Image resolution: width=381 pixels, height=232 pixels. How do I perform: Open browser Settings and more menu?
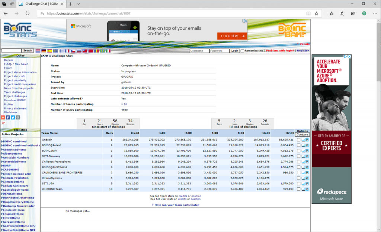coord(375,13)
